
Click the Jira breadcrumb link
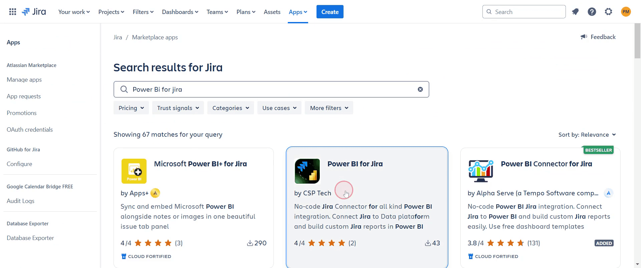point(118,37)
